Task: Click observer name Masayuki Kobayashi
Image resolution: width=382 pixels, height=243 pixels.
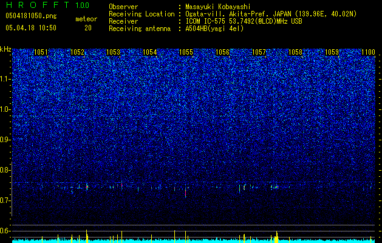Action: (218, 7)
